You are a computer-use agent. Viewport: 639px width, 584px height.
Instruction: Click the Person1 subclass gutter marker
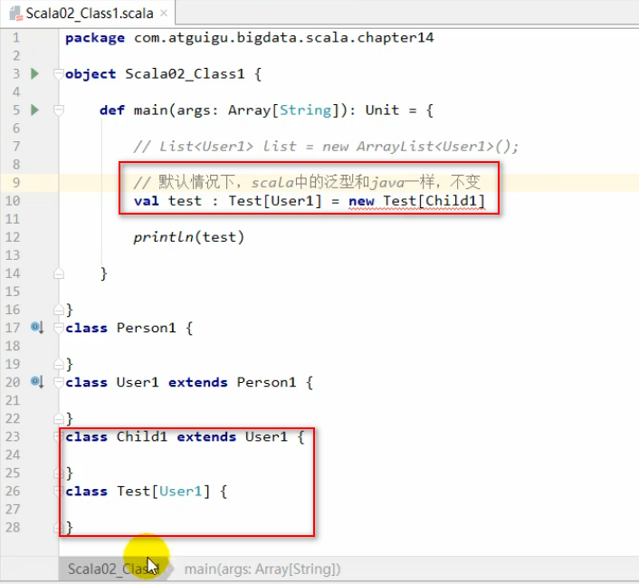37,327
